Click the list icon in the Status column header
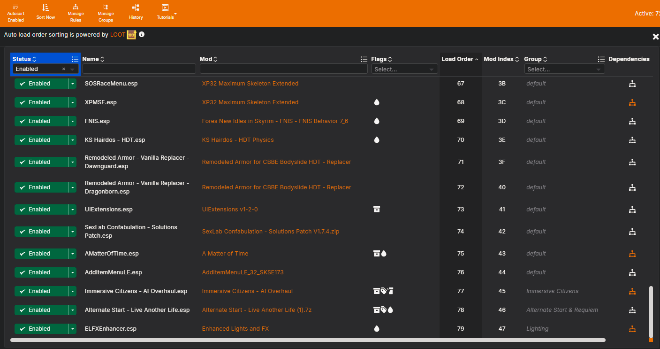660x349 pixels. pos(75,59)
